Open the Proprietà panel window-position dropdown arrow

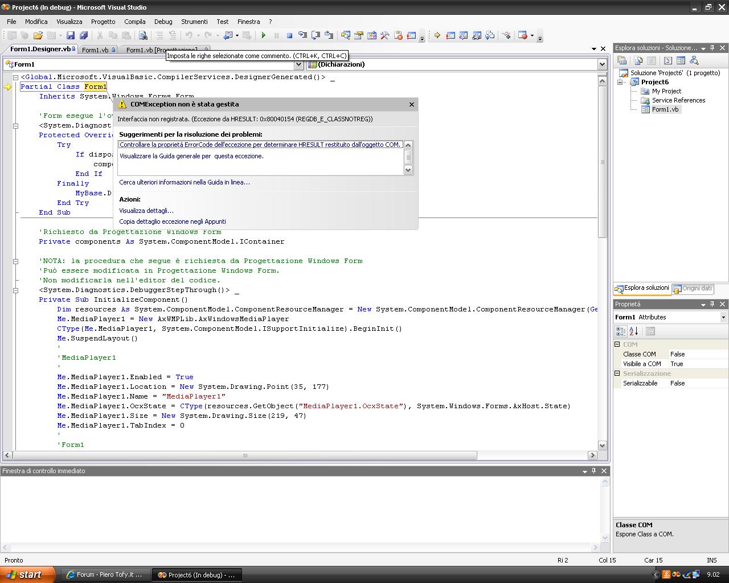click(703, 305)
